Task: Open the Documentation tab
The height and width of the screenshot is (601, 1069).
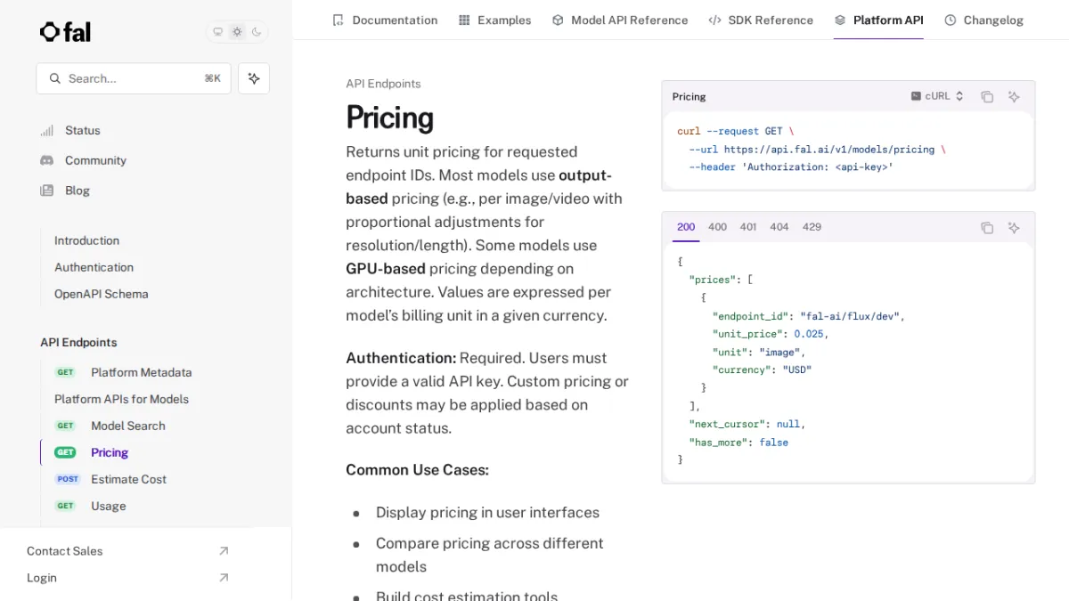Action: point(385,20)
